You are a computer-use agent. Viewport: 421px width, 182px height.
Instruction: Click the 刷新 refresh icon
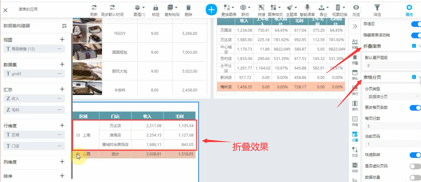94,8
